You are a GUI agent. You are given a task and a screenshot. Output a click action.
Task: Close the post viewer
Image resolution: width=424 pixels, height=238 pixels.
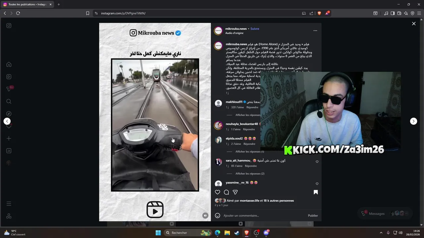click(x=414, y=23)
